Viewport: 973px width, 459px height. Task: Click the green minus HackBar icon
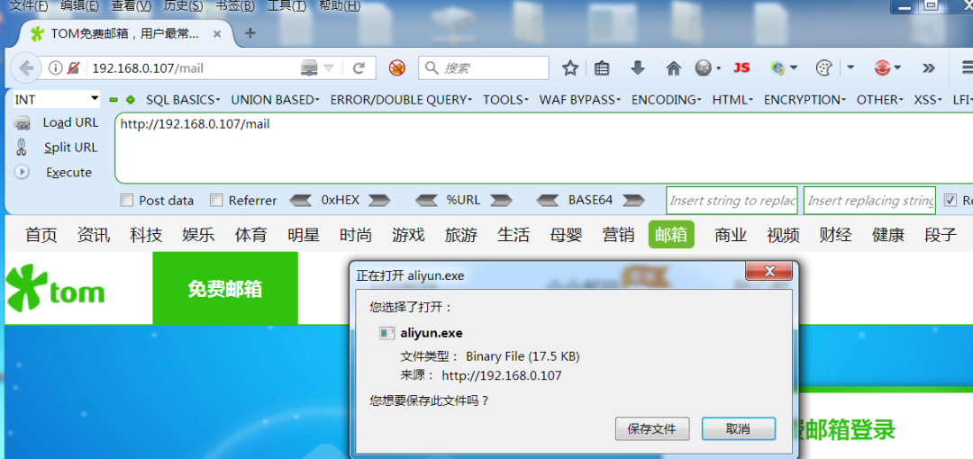[x=113, y=99]
